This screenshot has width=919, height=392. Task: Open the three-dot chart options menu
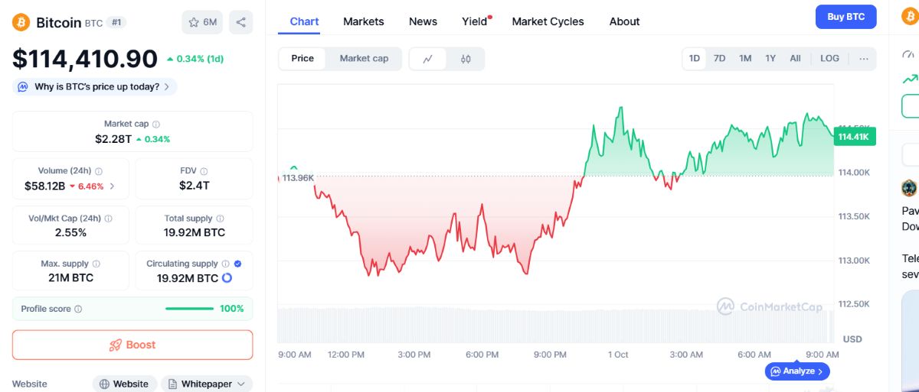click(864, 59)
